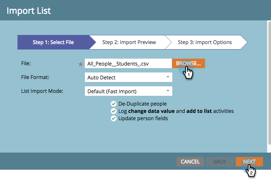Click the NEXT button
Image resolution: width=271 pixels, height=181 pixels.
pyautogui.click(x=249, y=162)
